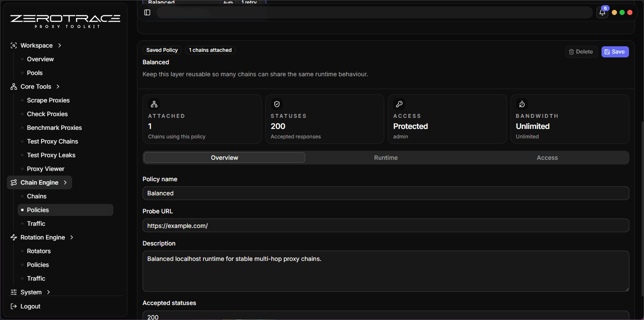
Task: Switch to the Runtime tab
Action: click(x=386, y=158)
